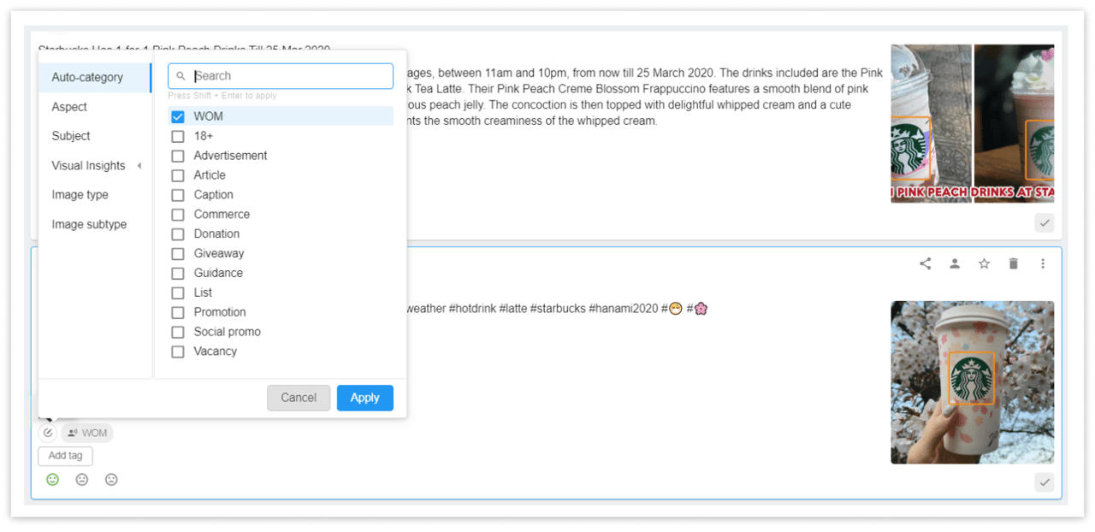
Task: Focus the category Search field
Action: coord(281,76)
